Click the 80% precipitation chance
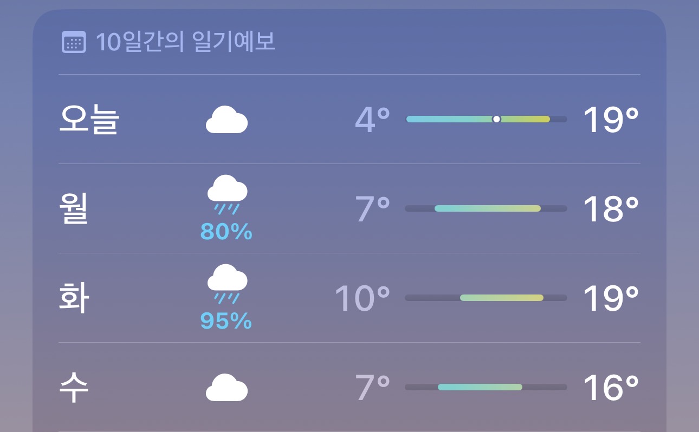This screenshot has height=432, width=699. pyautogui.click(x=226, y=232)
